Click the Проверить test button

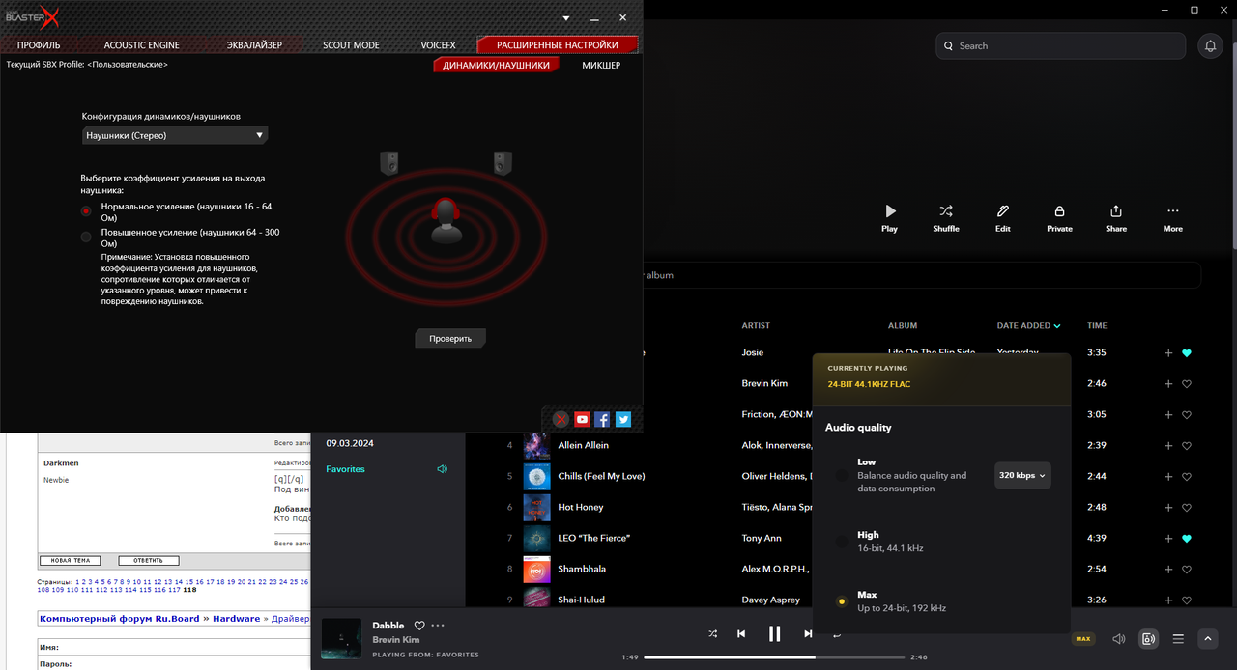450,339
